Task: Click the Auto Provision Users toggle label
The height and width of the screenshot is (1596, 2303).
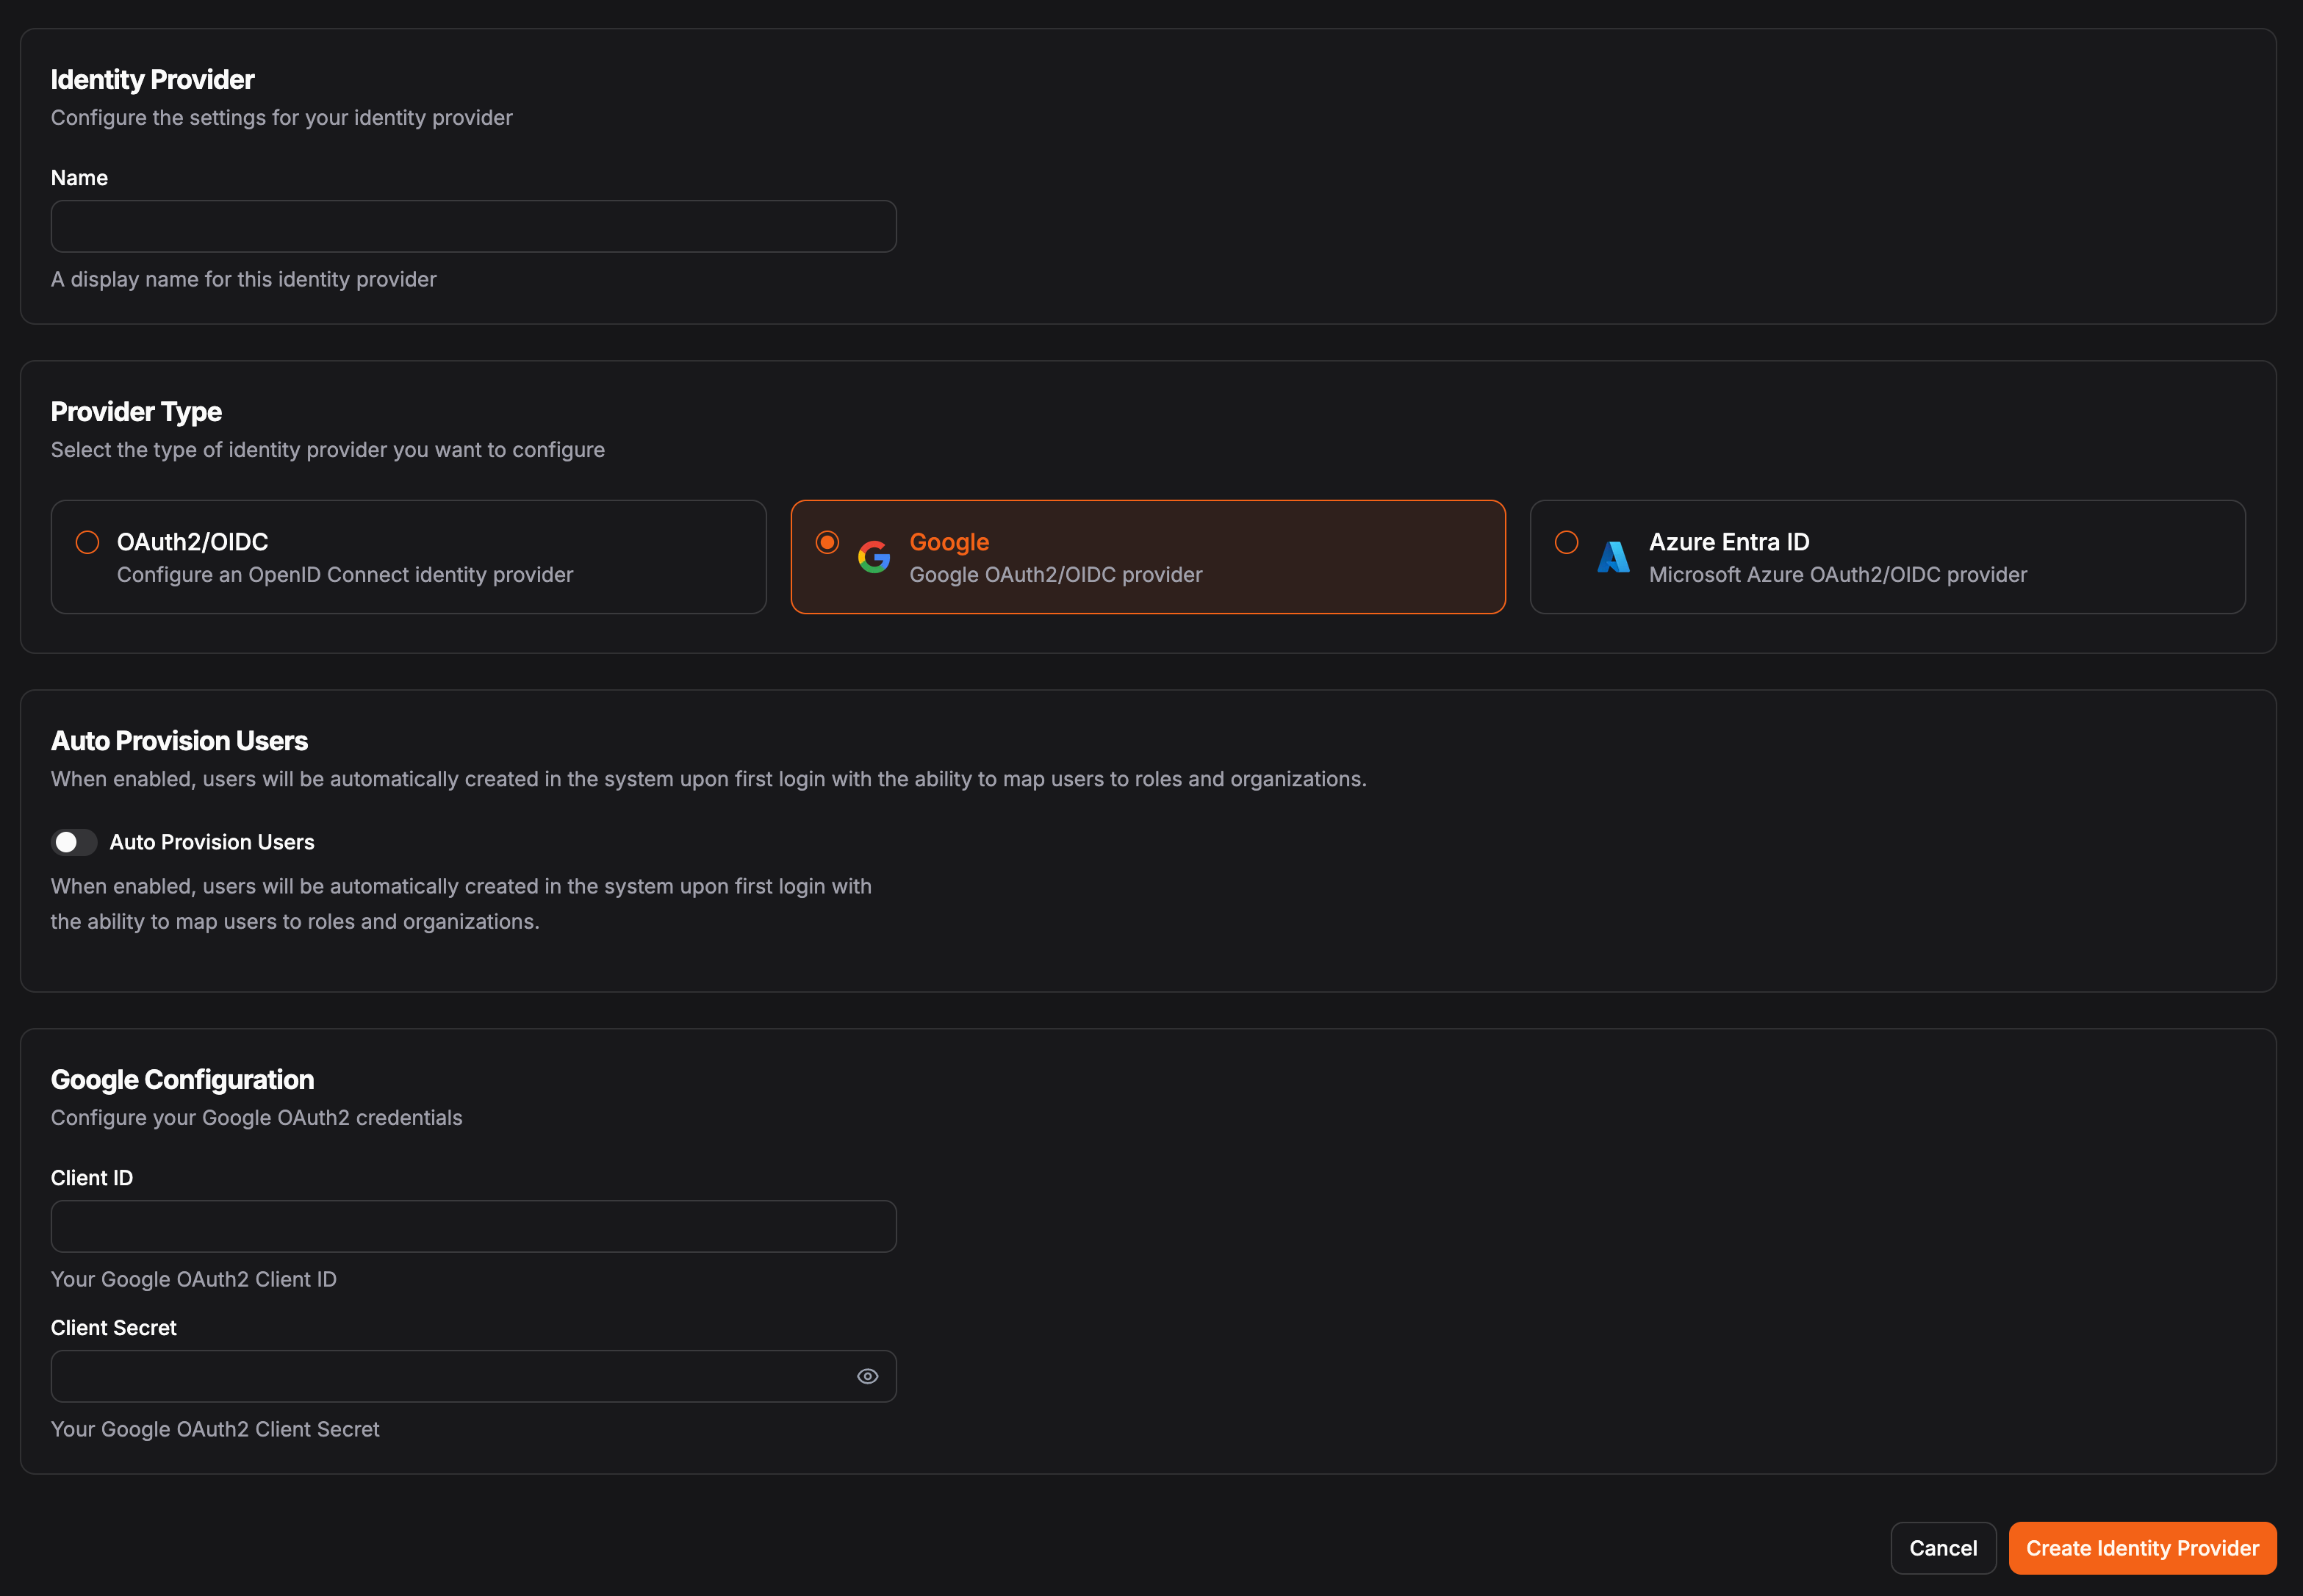Action: pyautogui.click(x=211, y=841)
